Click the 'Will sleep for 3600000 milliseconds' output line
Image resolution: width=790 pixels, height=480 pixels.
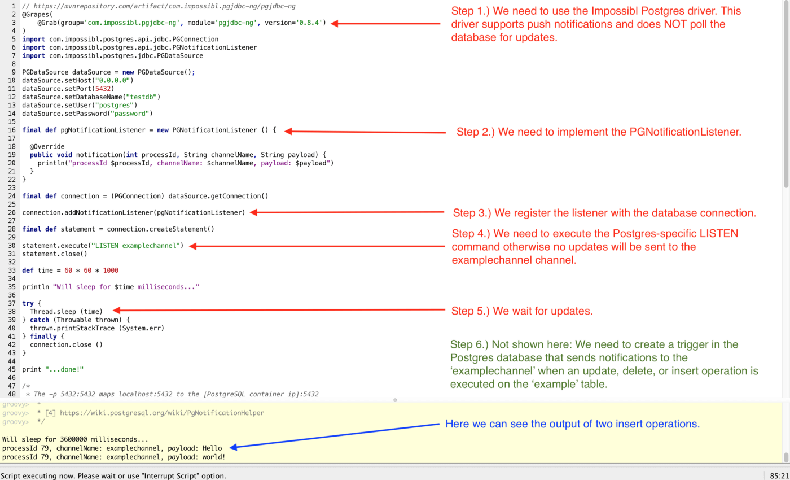pos(73,439)
